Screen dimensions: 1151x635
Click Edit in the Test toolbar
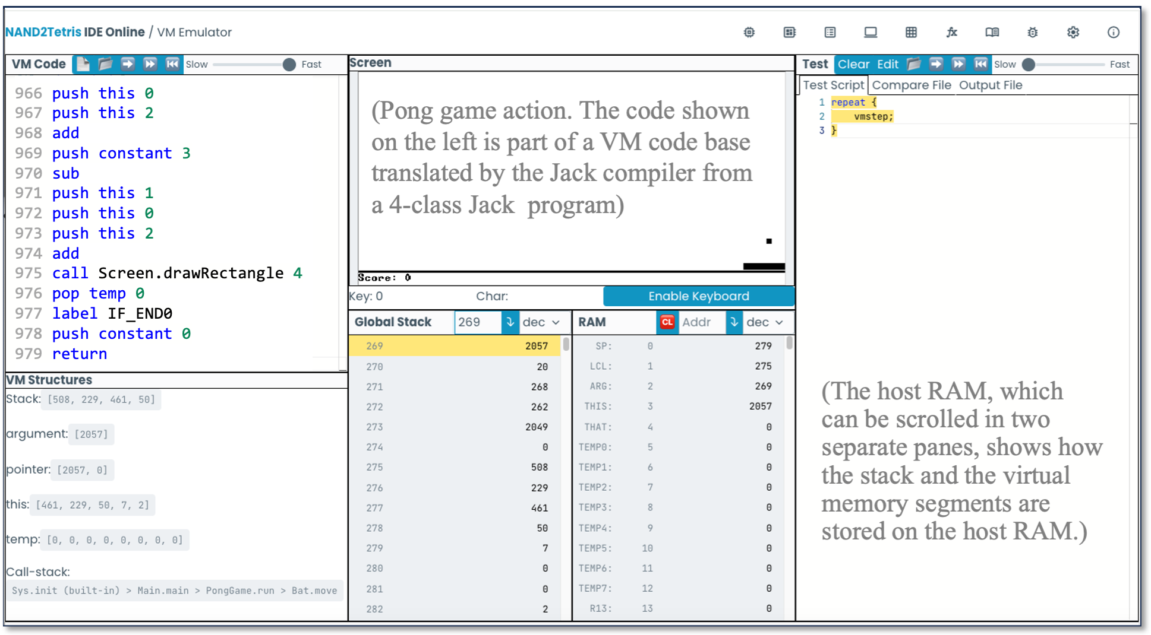point(887,64)
